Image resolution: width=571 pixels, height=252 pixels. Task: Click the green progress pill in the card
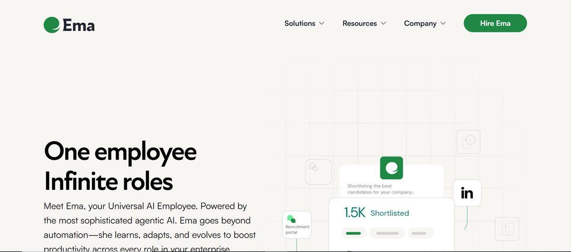[353, 233]
